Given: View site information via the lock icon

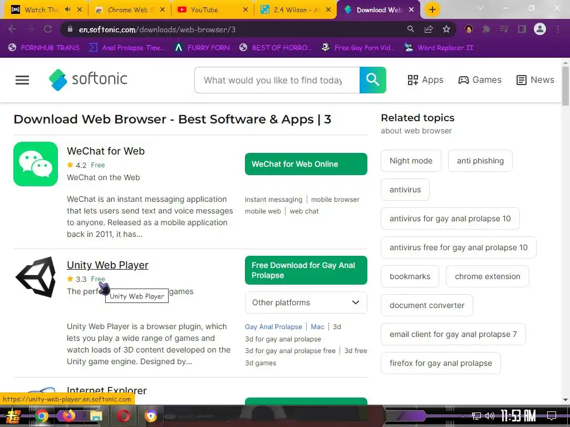Looking at the screenshot, I should tap(70, 29).
